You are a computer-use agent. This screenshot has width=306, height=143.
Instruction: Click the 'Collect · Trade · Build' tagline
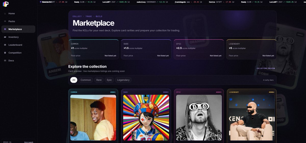pyautogui.click(x=87, y=16)
